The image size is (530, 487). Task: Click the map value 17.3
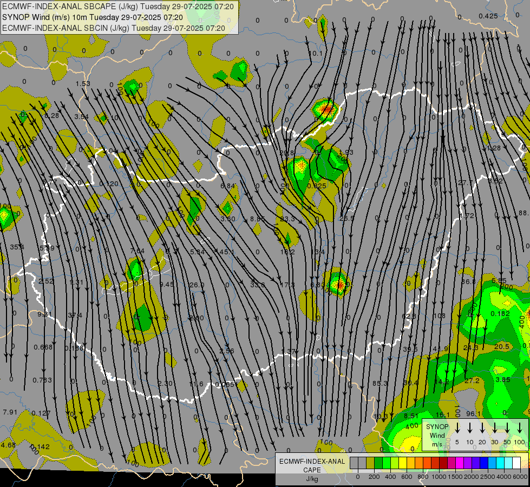pyautogui.click(x=287, y=285)
